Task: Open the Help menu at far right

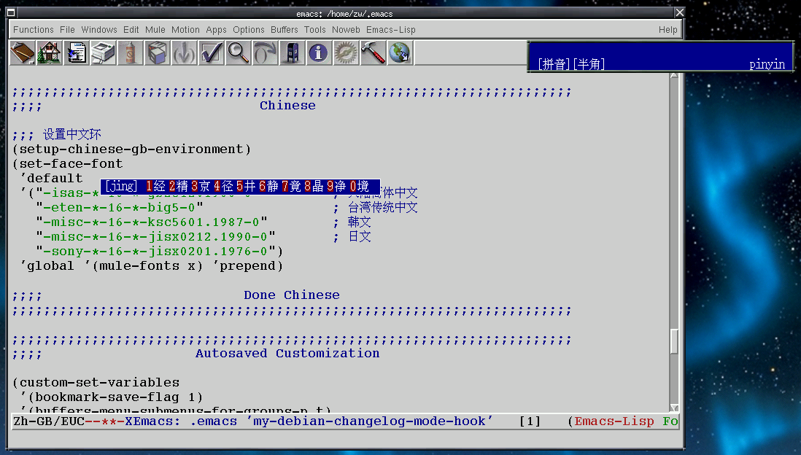Action: [x=667, y=30]
